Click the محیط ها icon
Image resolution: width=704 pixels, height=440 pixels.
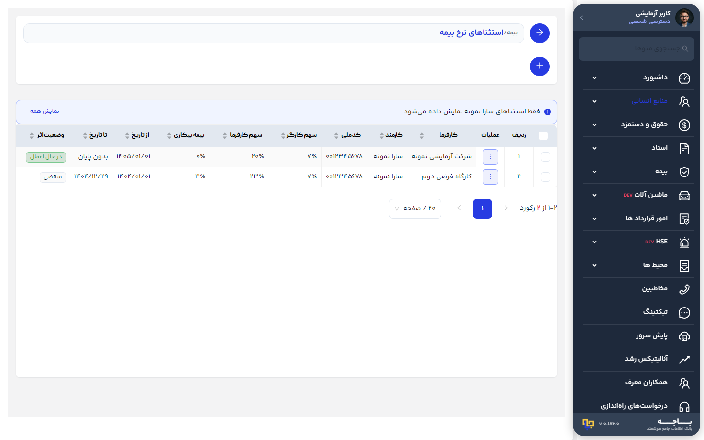click(684, 266)
